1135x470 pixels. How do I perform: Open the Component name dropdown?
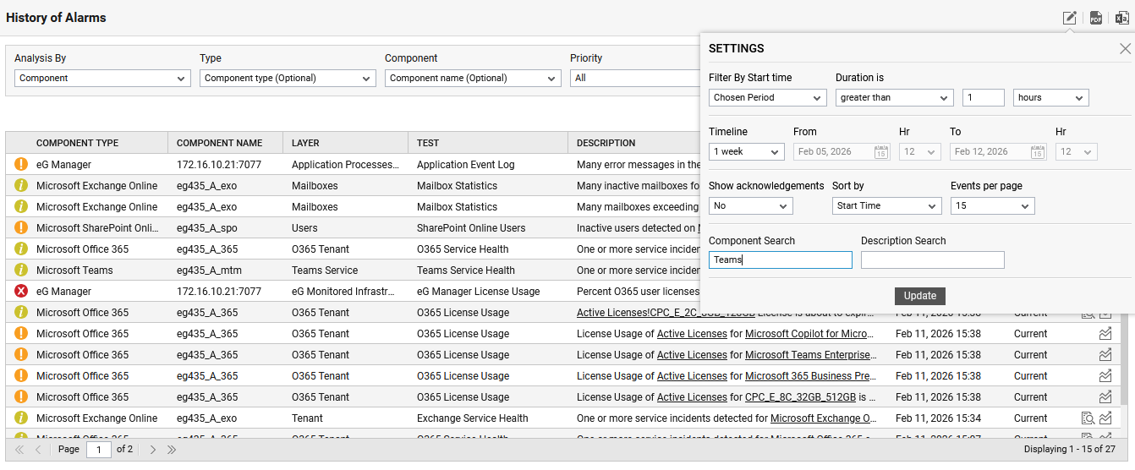coord(473,78)
